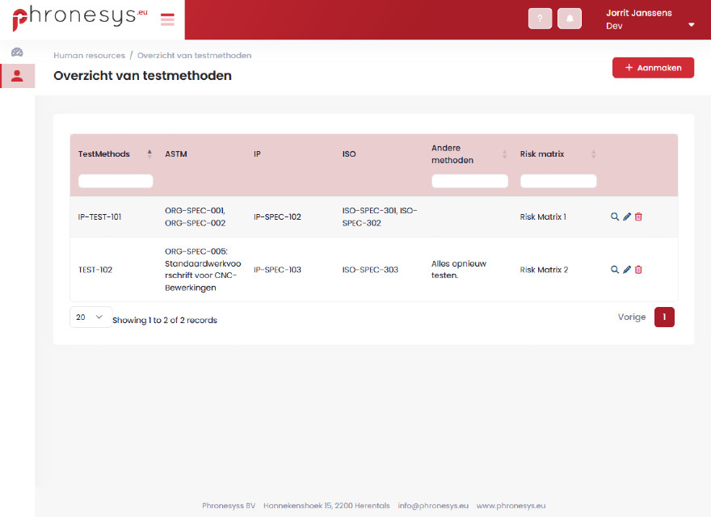Open the notifications bell icon
711x517 pixels.
[x=570, y=19]
